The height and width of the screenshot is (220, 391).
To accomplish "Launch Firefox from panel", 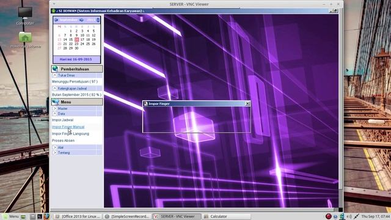I will [x=46, y=216].
